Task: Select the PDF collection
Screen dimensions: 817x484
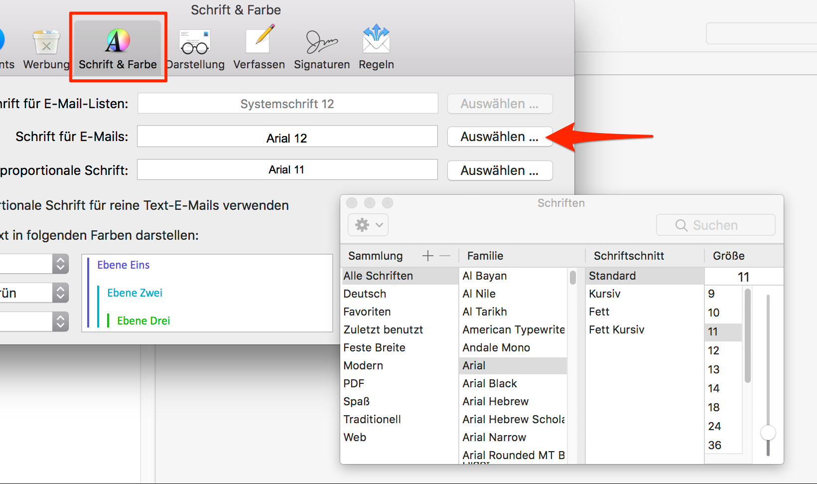Action: [400, 383]
